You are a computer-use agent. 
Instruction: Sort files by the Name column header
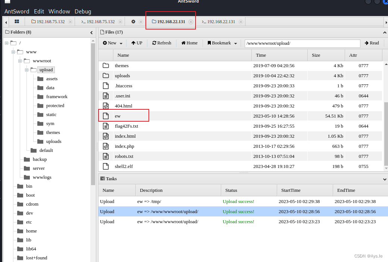point(182,55)
